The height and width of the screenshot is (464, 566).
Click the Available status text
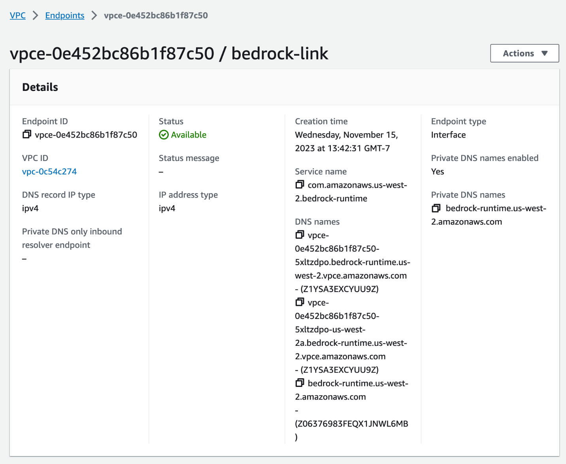point(189,135)
